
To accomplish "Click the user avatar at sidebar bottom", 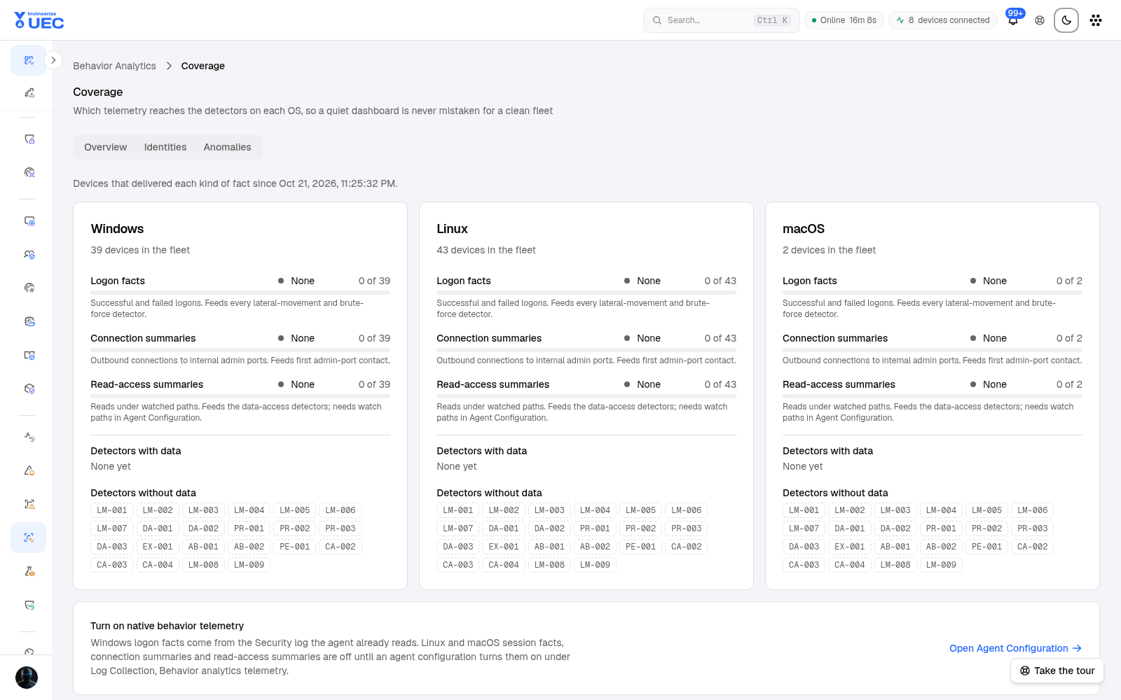I will pyautogui.click(x=27, y=678).
